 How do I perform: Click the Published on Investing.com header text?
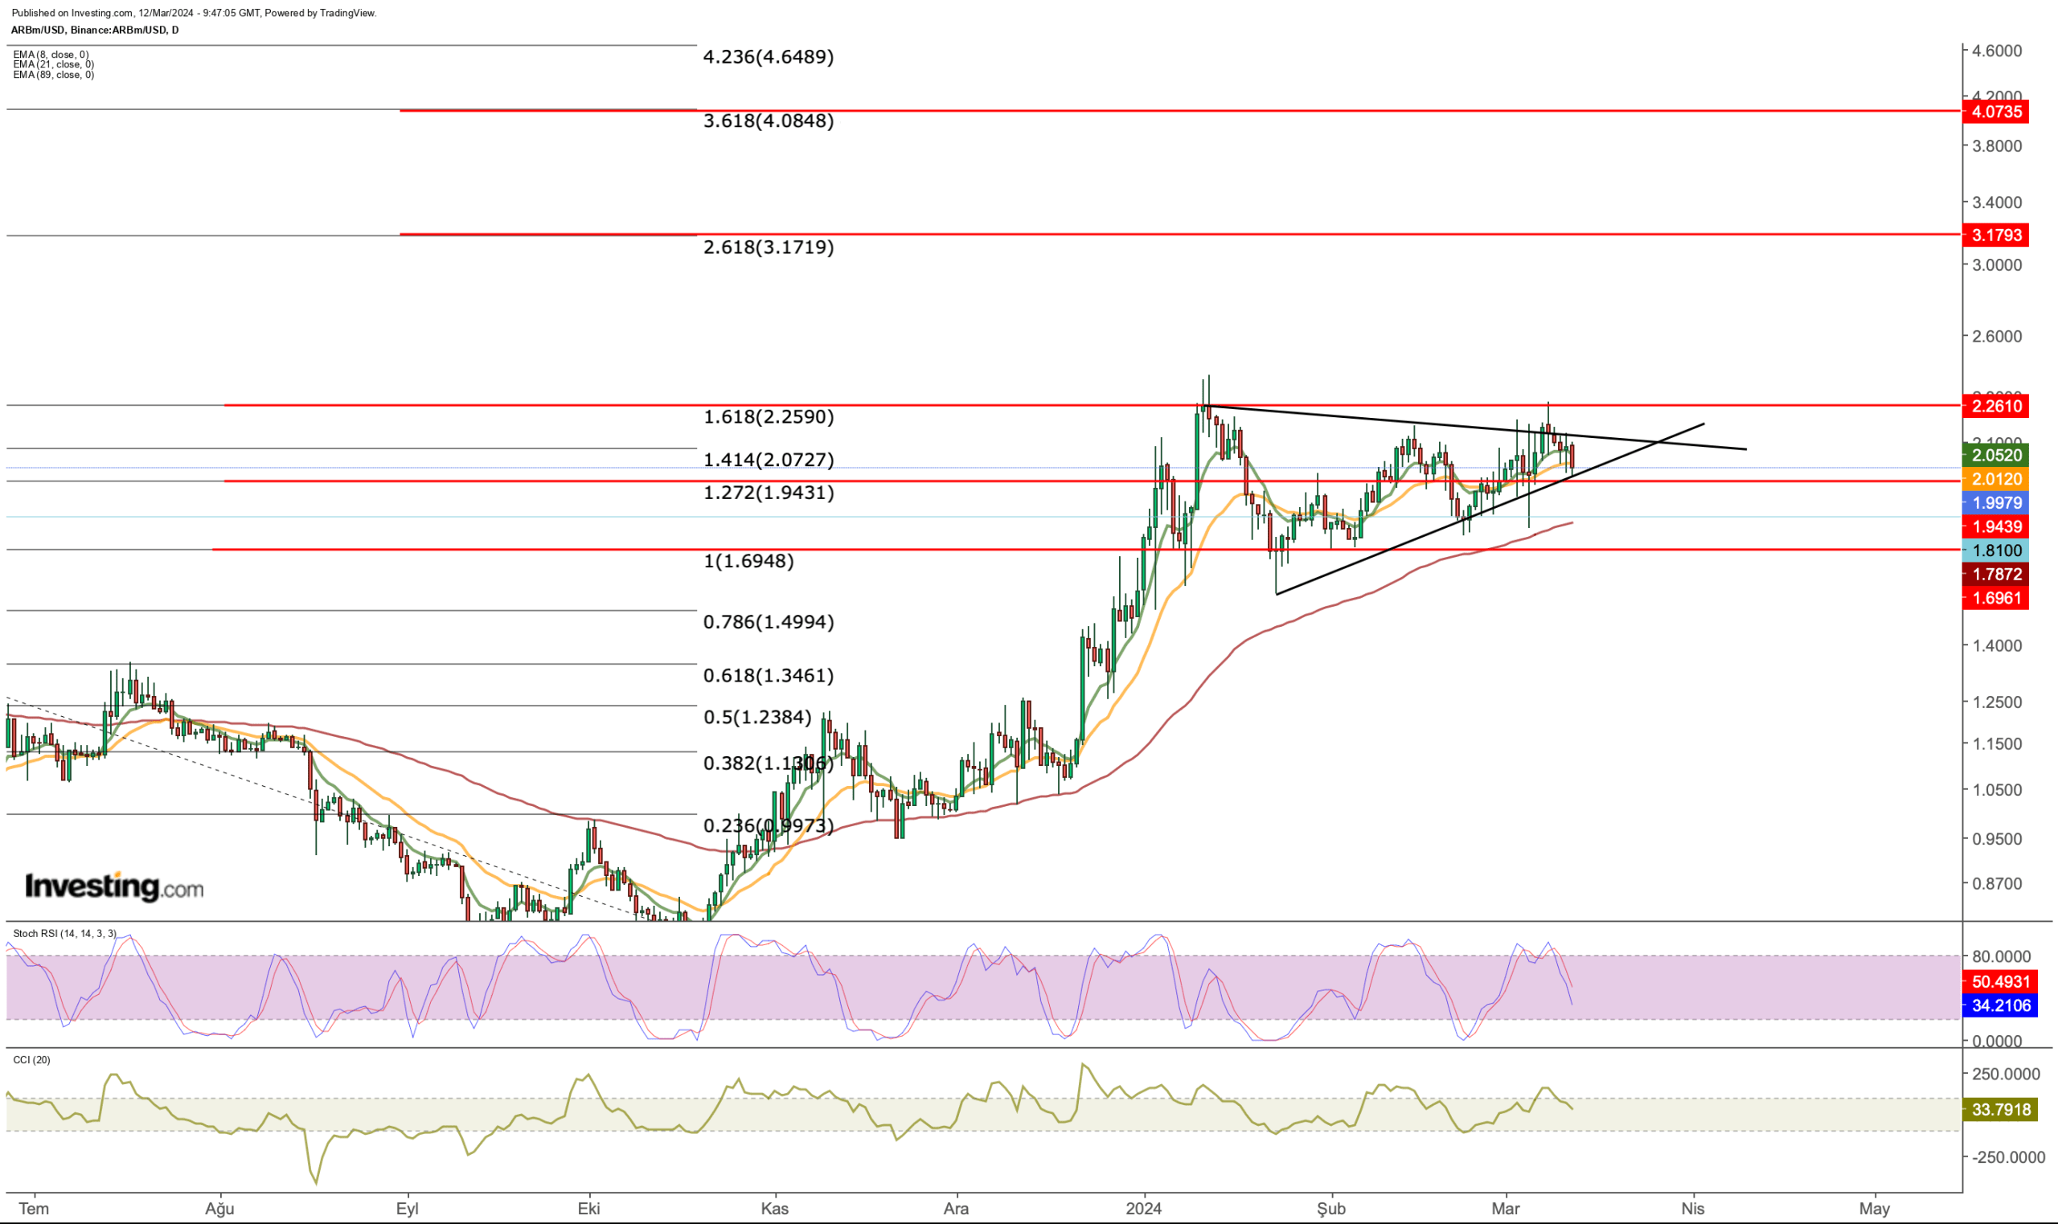(194, 13)
